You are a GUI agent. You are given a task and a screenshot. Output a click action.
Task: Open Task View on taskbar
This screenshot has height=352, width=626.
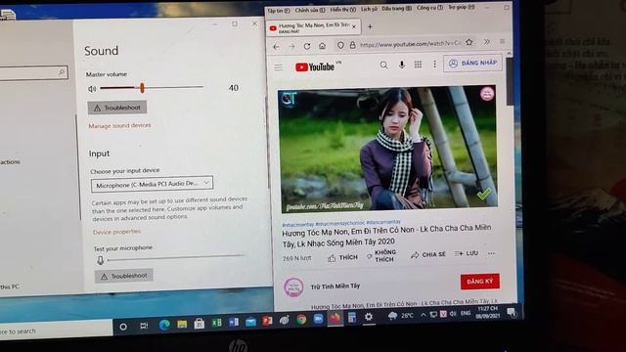pos(144,326)
